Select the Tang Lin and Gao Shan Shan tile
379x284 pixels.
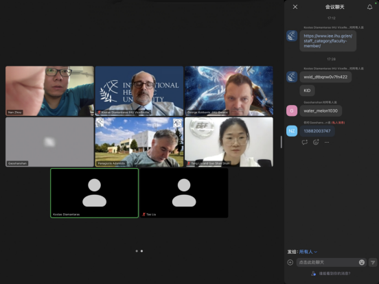click(229, 142)
